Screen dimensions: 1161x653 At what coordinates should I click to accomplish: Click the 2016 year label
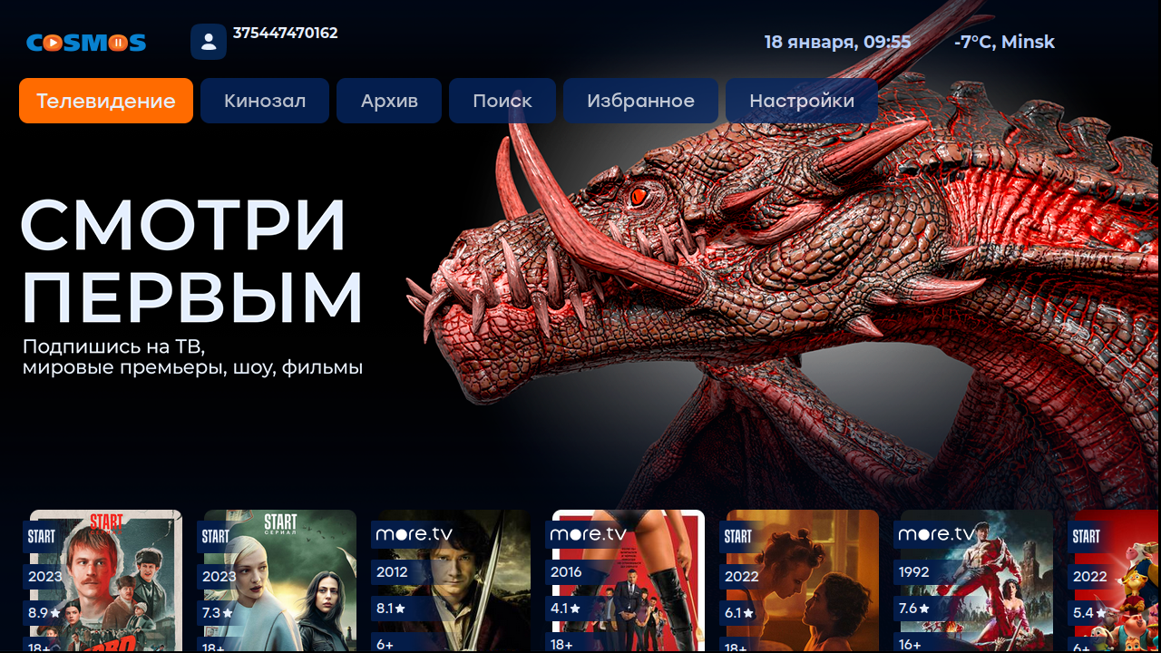click(x=567, y=572)
